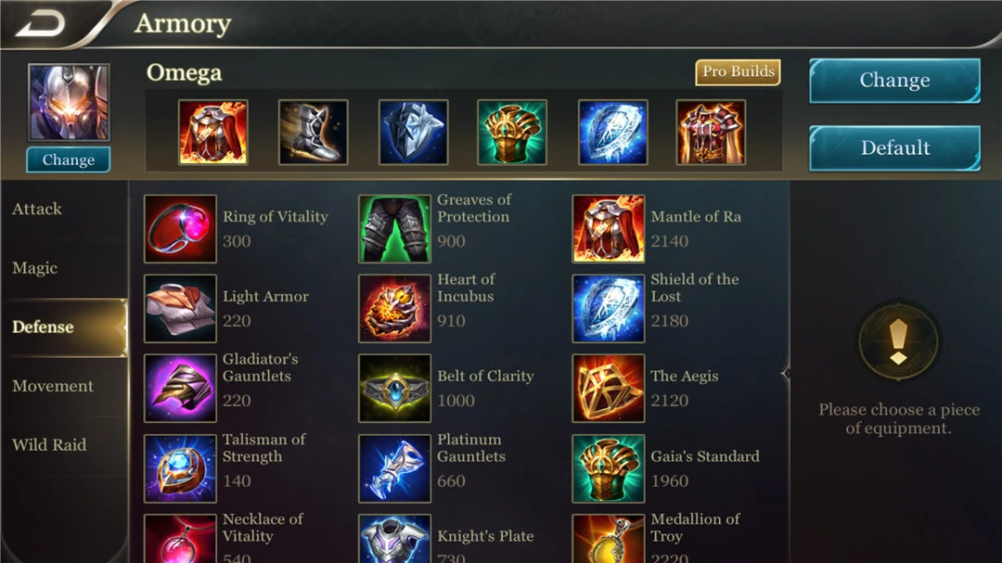Switch to the Magic item category
The image size is (1002, 563).
point(35,268)
